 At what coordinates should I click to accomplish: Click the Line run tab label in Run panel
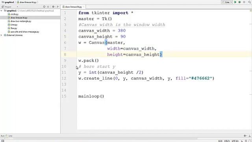click(10, 136)
